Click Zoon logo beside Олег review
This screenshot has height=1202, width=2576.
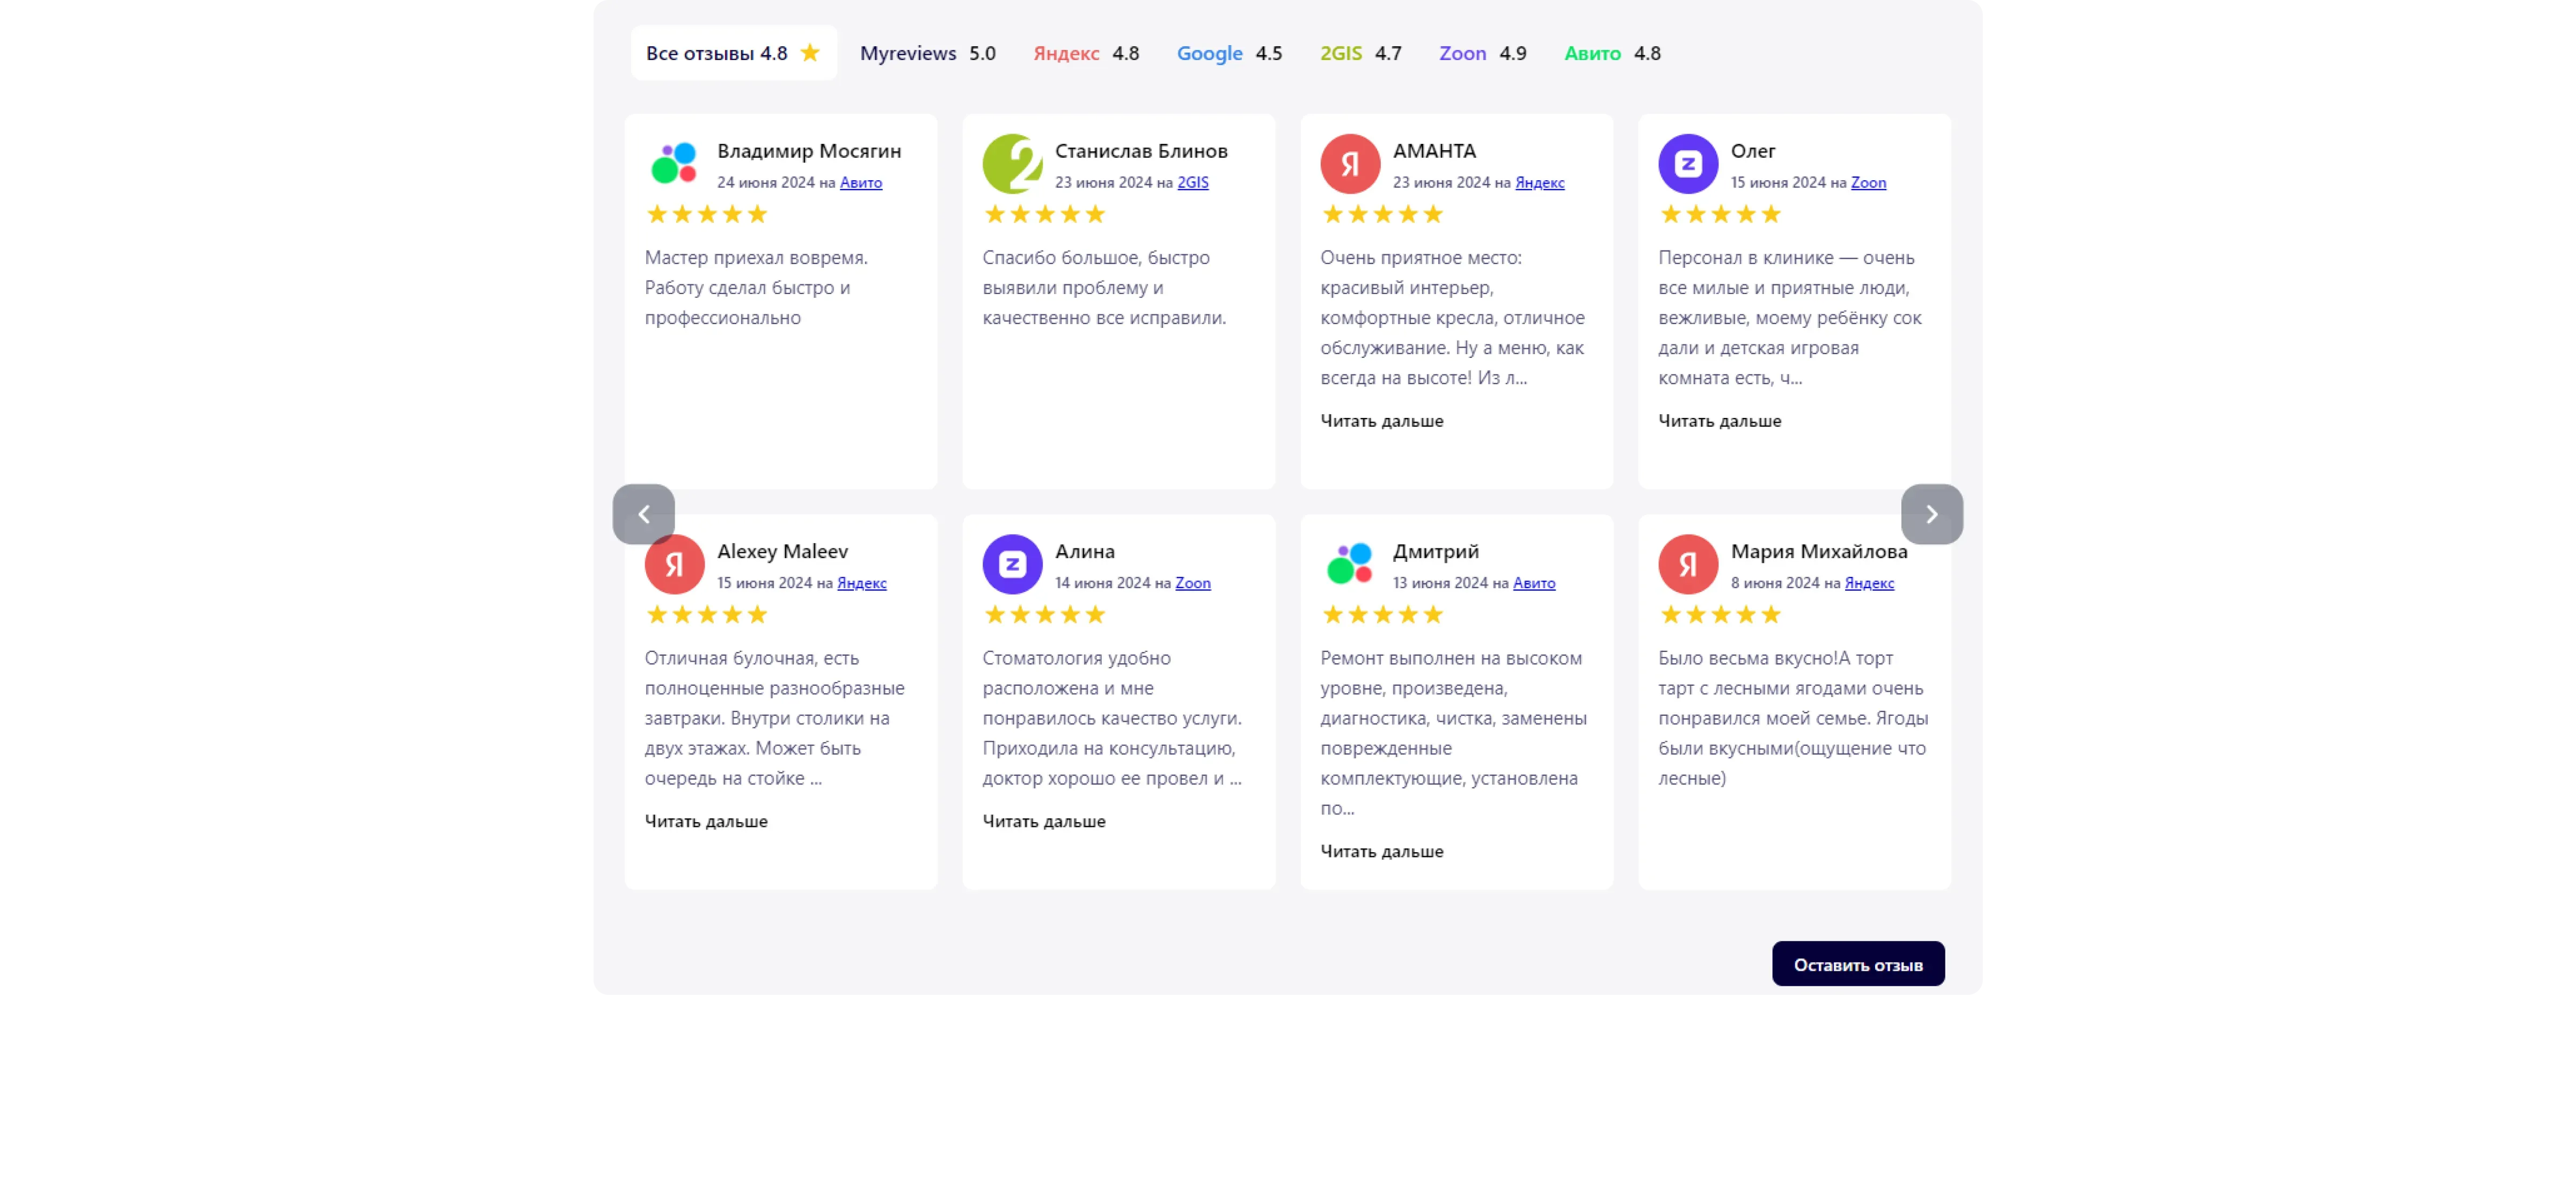click(1688, 163)
